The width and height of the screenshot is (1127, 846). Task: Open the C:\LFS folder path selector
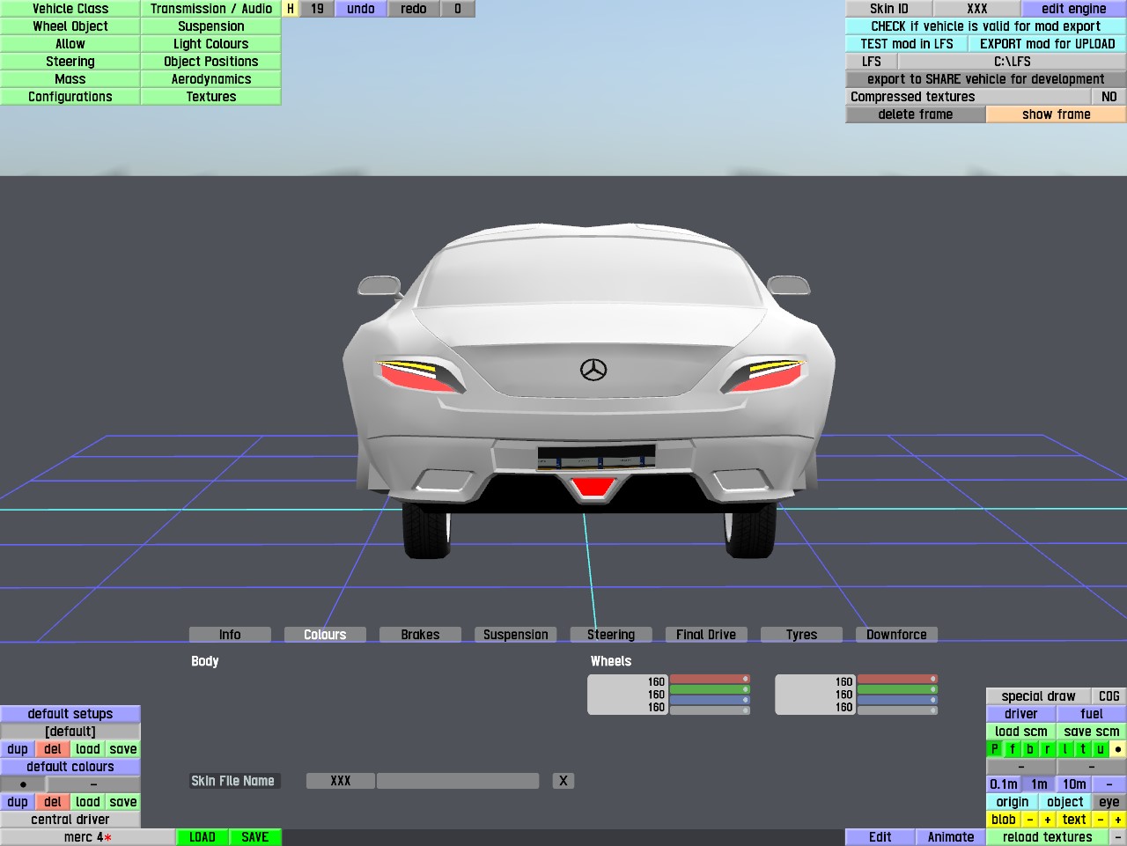1013,62
